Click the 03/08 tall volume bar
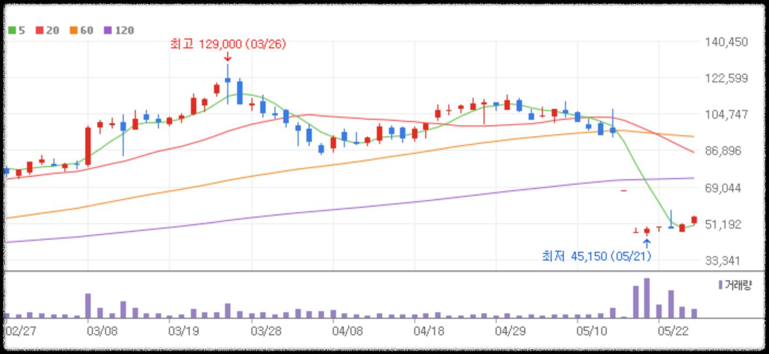Viewport: 769px width, 354px height. (88, 306)
